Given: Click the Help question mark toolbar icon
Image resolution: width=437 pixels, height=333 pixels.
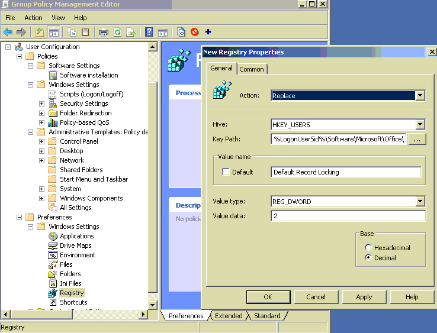Looking at the screenshot, I should pyautogui.click(x=149, y=32).
